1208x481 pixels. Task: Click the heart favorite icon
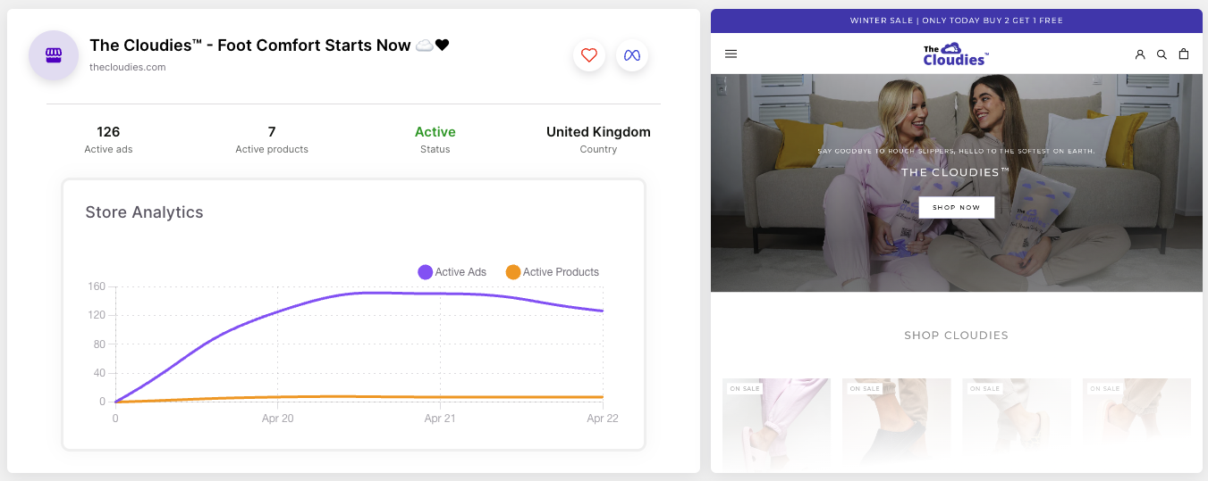coord(588,55)
